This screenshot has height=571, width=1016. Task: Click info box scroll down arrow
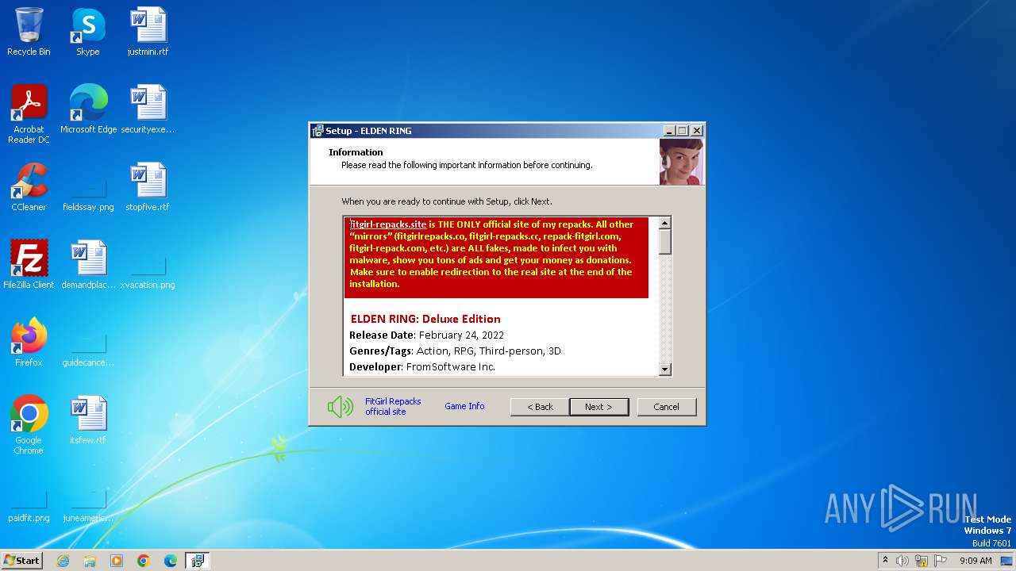pyautogui.click(x=665, y=369)
